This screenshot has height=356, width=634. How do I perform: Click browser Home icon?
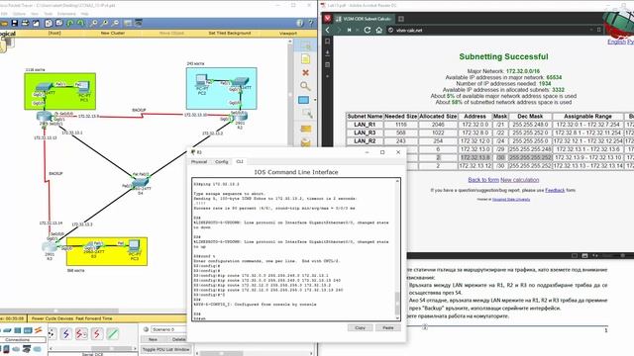pyautogui.click(x=378, y=30)
